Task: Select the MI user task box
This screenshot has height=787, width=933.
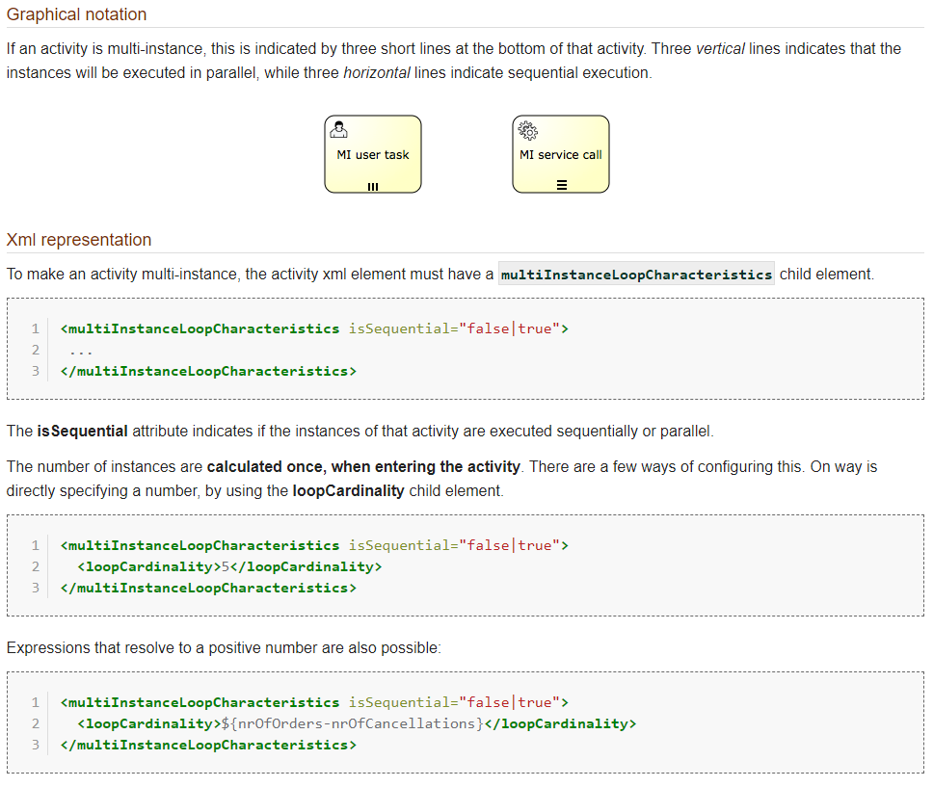Action: (x=373, y=154)
